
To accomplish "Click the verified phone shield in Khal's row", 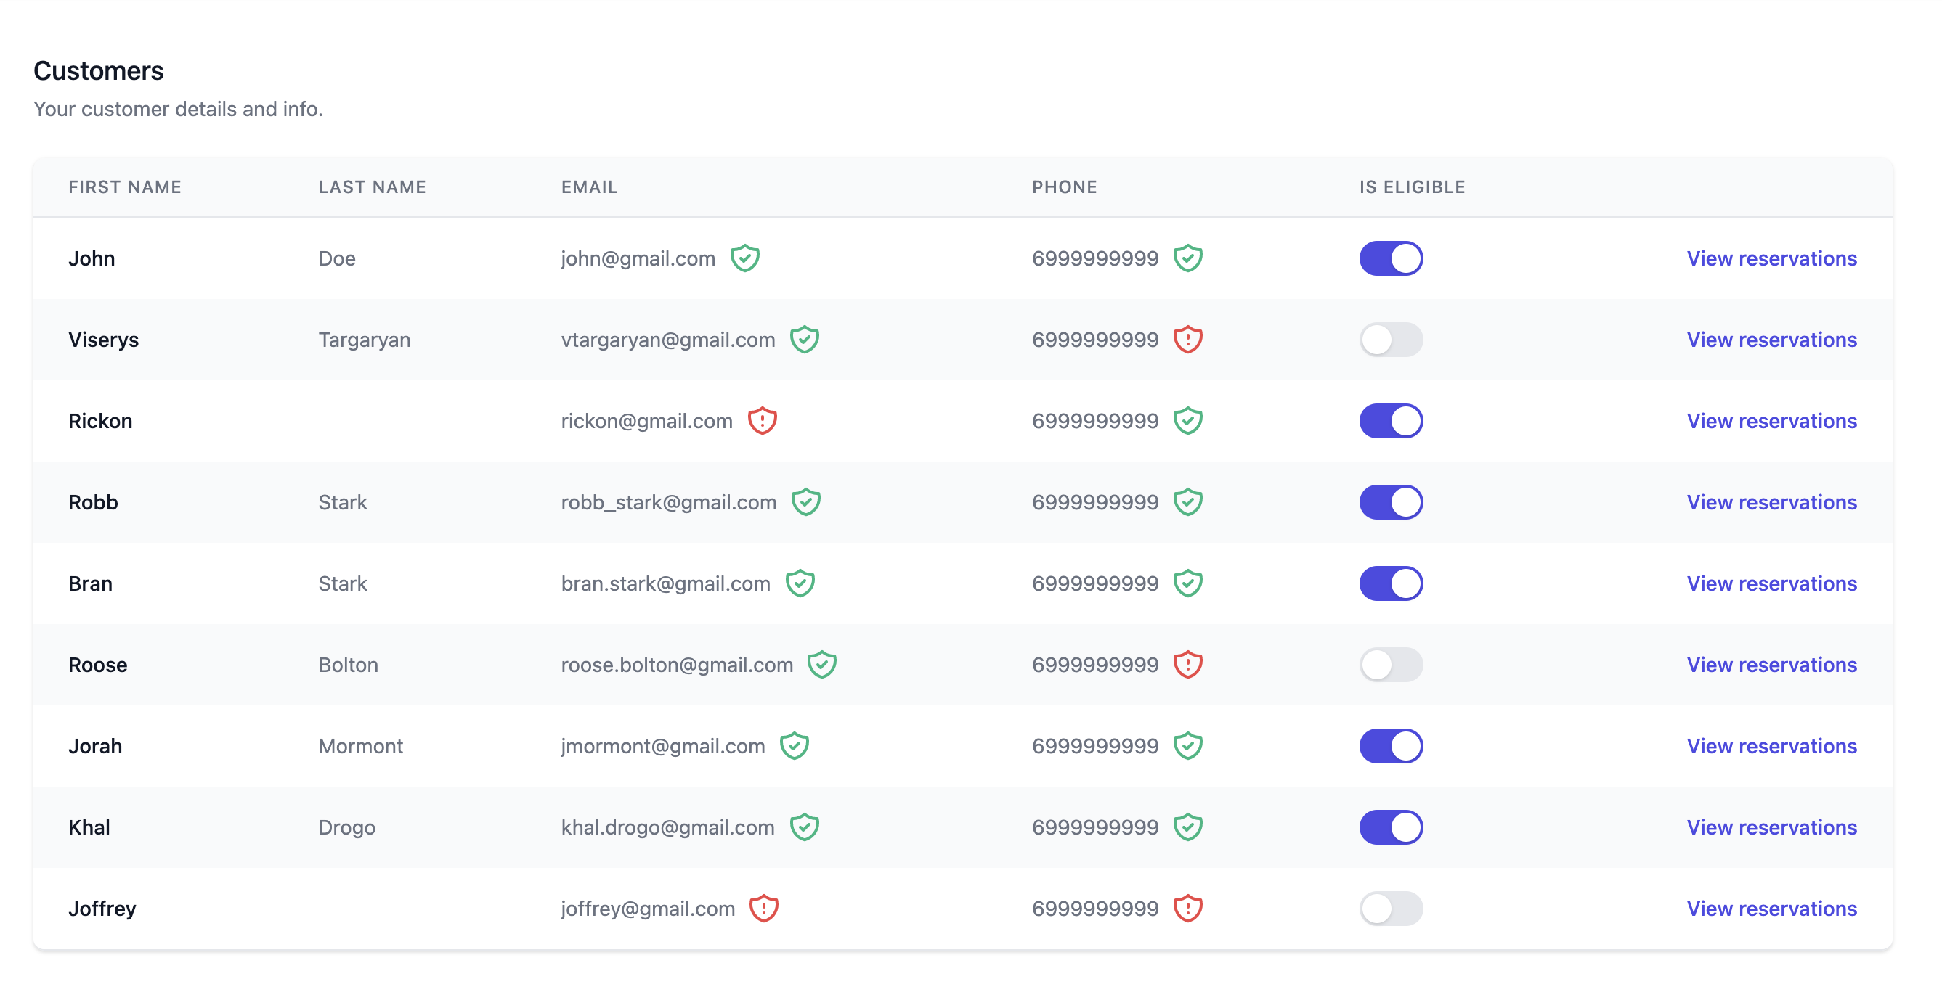I will pyautogui.click(x=1188, y=828).
